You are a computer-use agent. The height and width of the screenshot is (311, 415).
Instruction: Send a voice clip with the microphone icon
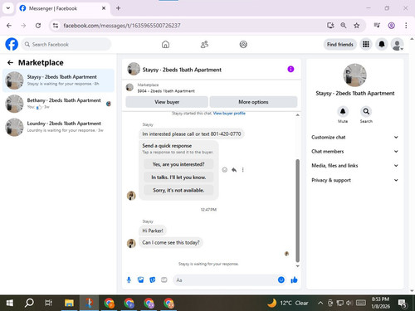click(129, 280)
